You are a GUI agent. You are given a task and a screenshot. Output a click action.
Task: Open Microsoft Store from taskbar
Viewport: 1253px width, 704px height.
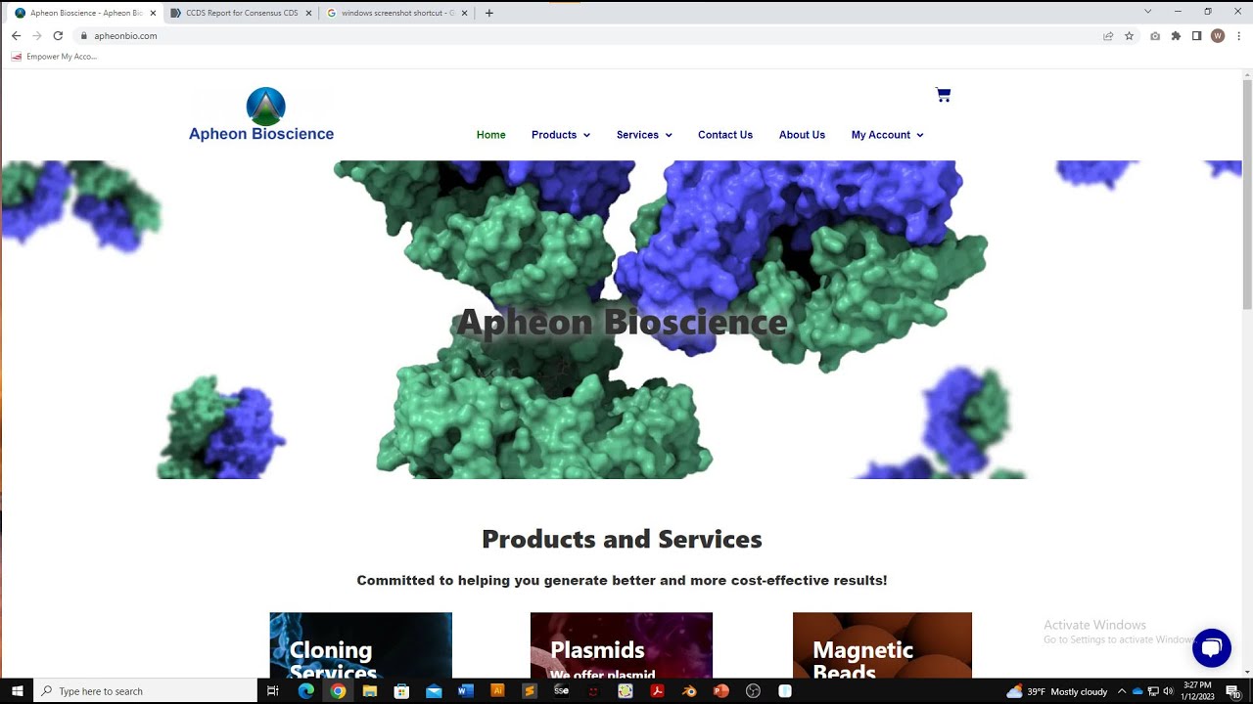(401, 691)
